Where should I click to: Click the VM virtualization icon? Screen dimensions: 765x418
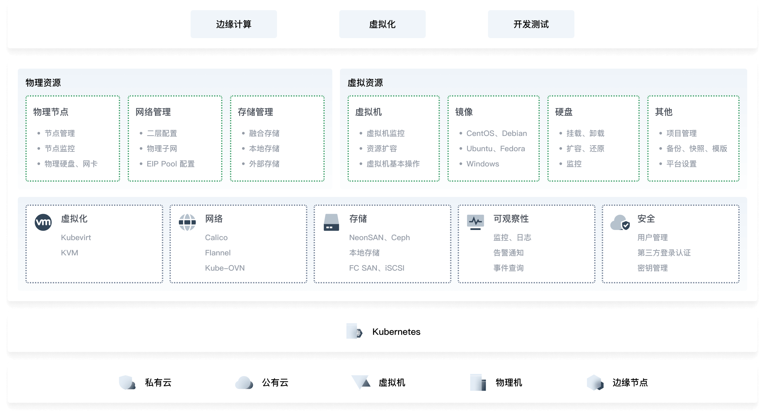point(43,222)
